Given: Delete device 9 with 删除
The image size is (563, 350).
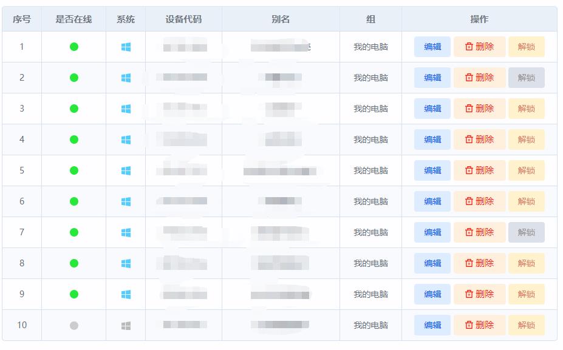Looking at the screenshot, I should click(x=480, y=294).
